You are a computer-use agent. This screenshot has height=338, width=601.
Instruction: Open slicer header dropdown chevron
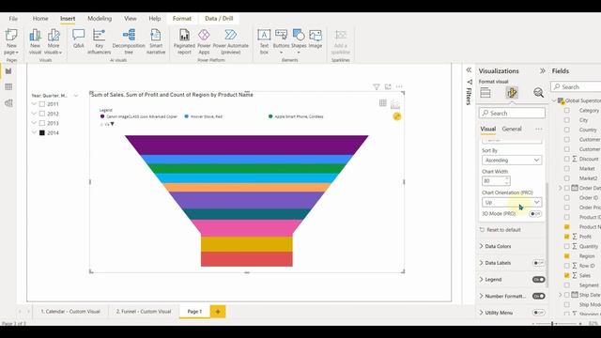(75, 96)
